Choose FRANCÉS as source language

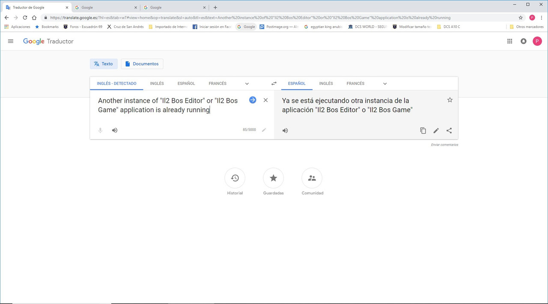click(217, 83)
